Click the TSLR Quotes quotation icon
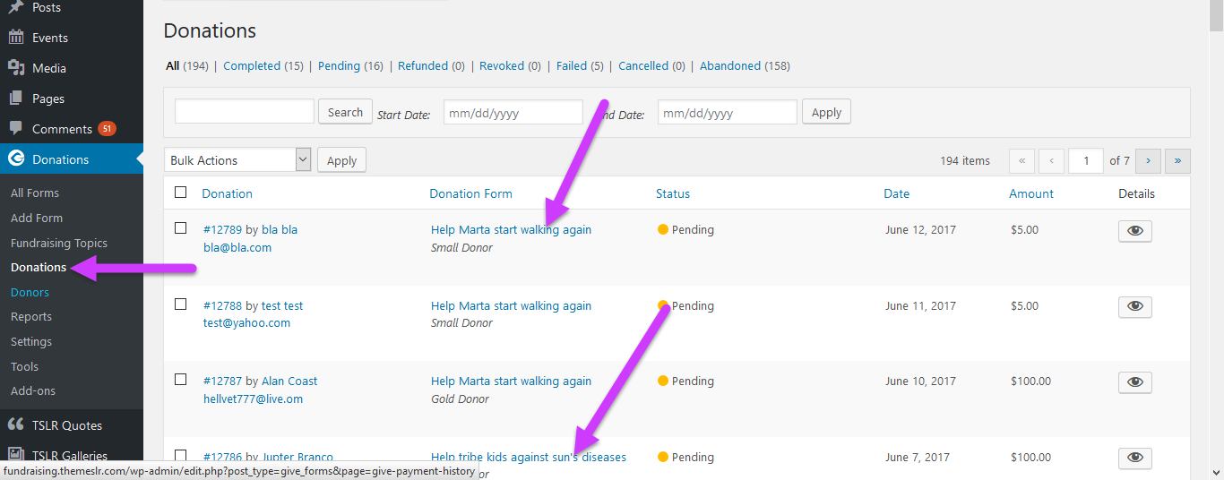Viewport: 1224px width, 480px height. tap(16, 425)
